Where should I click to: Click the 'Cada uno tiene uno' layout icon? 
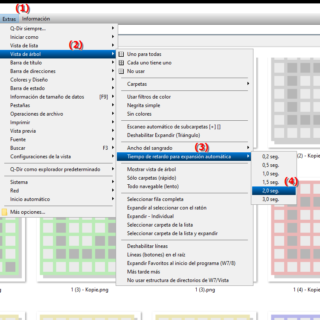[121, 63]
